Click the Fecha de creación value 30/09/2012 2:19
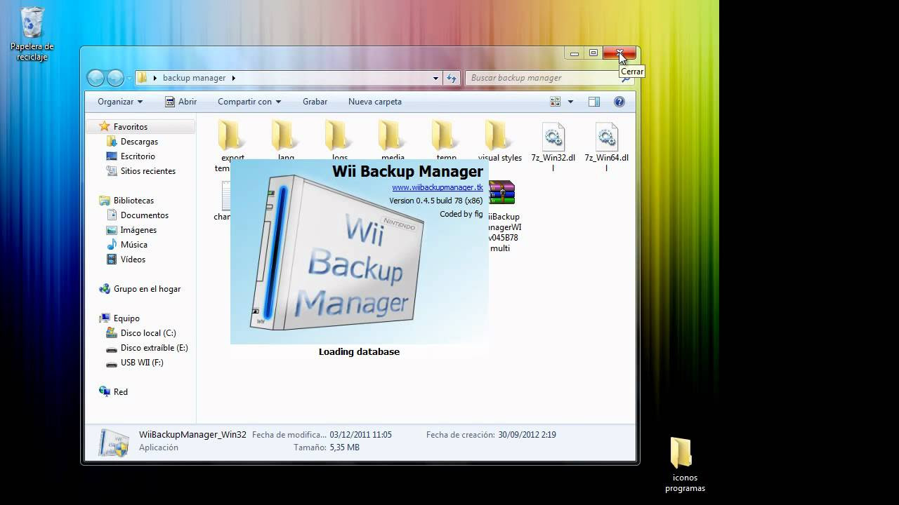Screen dimensions: 899x505 (527, 435)
